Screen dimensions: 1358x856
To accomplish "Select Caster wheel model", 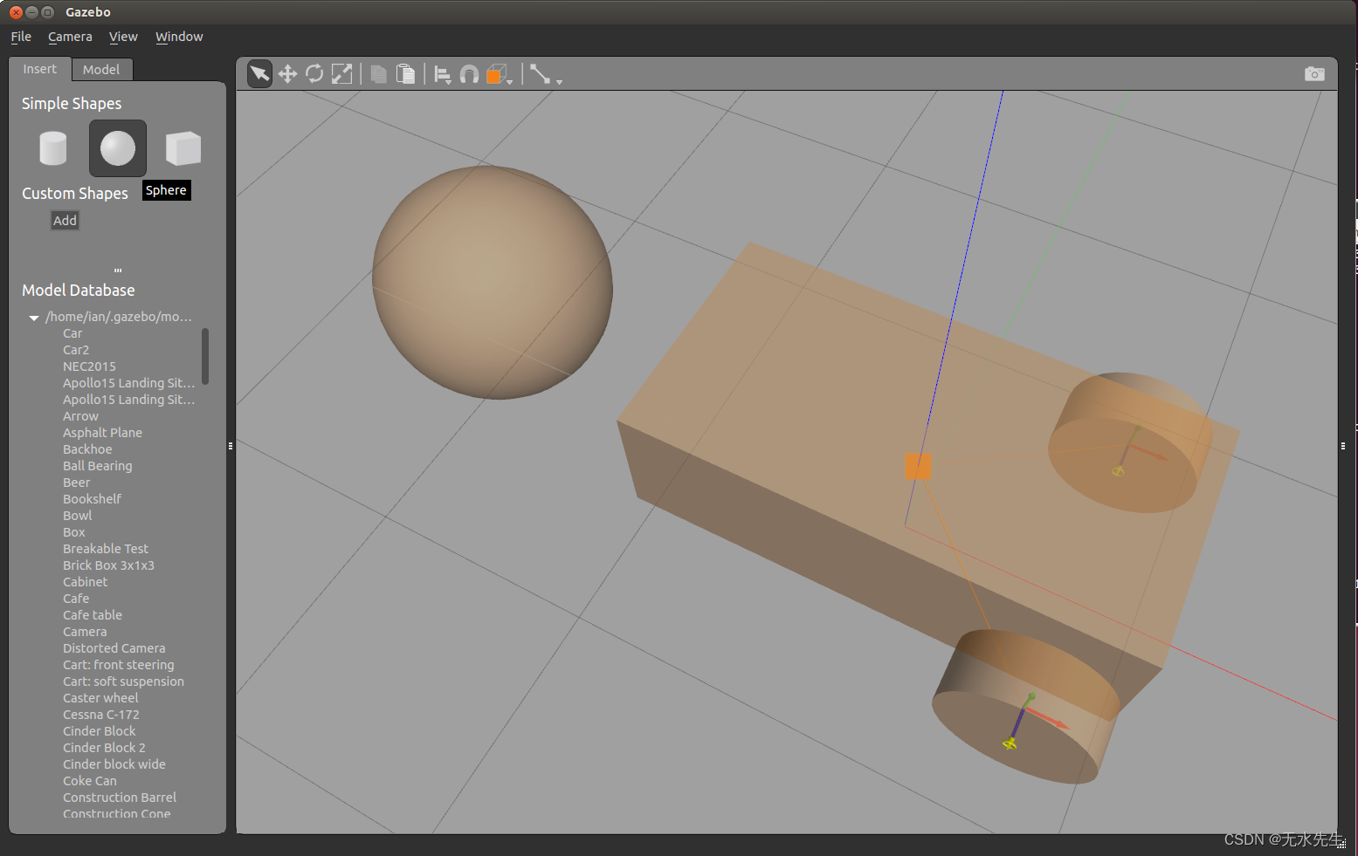I will pos(100,698).
